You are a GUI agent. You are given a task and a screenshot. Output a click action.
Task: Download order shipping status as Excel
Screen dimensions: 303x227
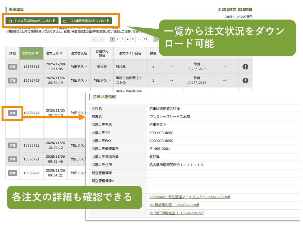[32, 21]
